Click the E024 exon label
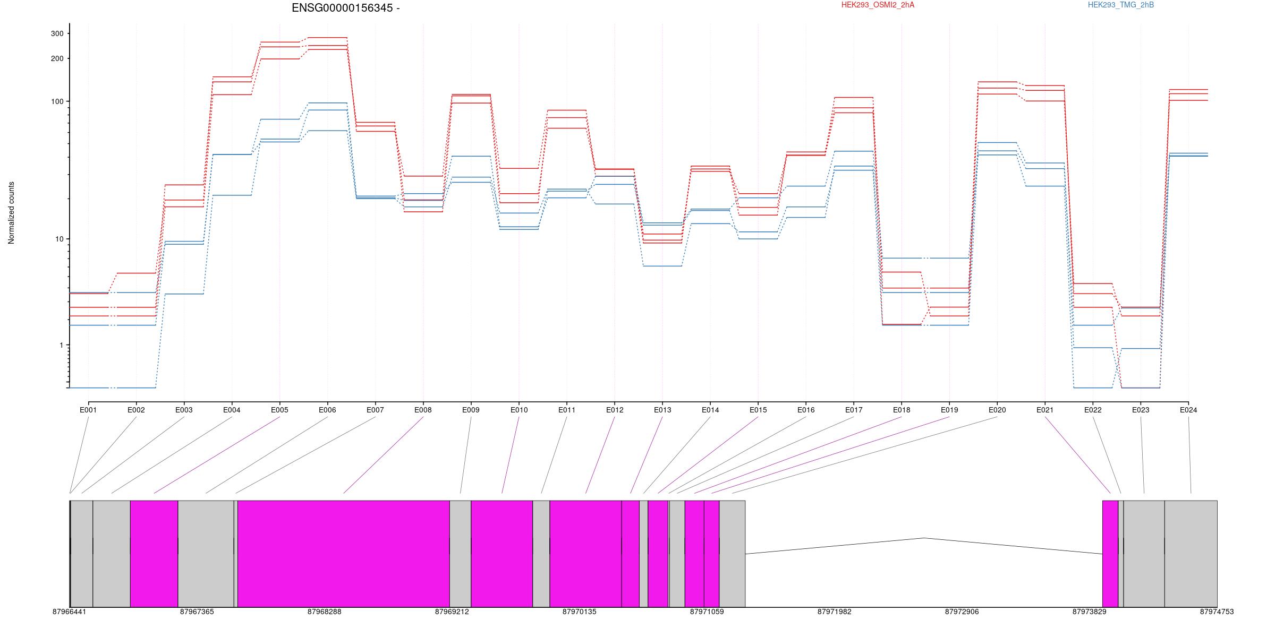The width and height of the screenshot is (1275, 637). click(1188, 410)
